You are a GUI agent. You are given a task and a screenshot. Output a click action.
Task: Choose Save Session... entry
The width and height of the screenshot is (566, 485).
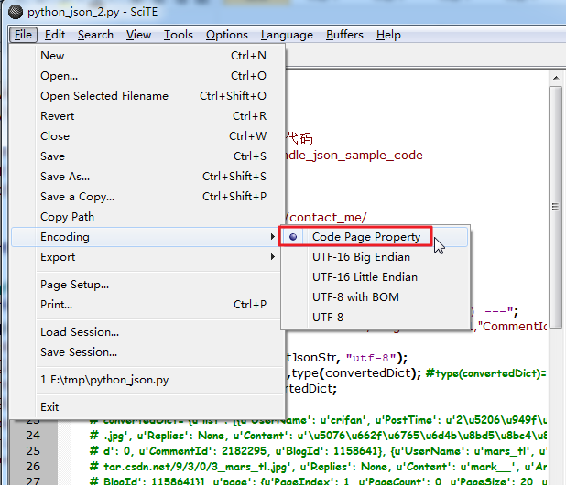point(147,352)
